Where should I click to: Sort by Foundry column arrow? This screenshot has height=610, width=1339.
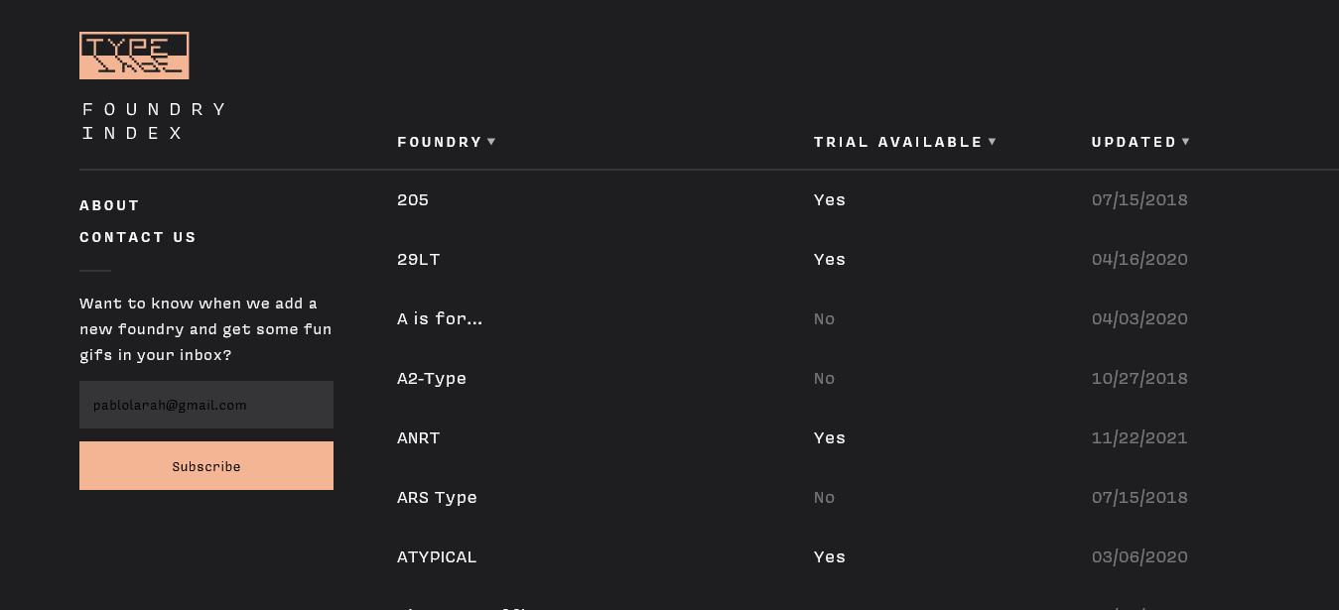491,142
